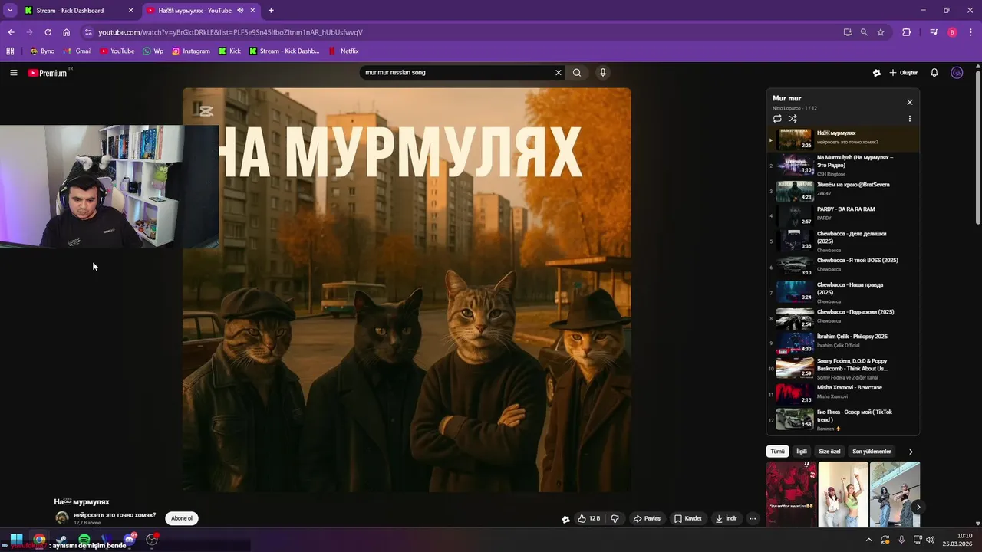Show more filter chips with arrow

coord(911,452)
